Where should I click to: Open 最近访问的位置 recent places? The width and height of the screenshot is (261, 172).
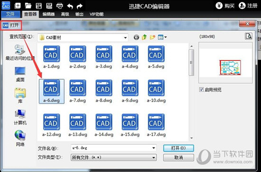point(20,52)
